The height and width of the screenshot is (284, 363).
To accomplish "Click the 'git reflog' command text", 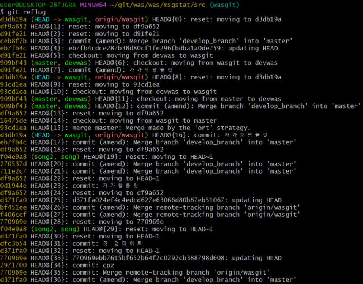I will [27, 12].
